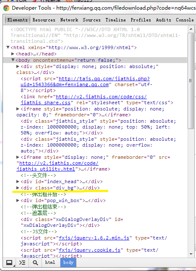Select the DOCTYPE declaration line
The image size is (196, 271).
coord(95,35)
